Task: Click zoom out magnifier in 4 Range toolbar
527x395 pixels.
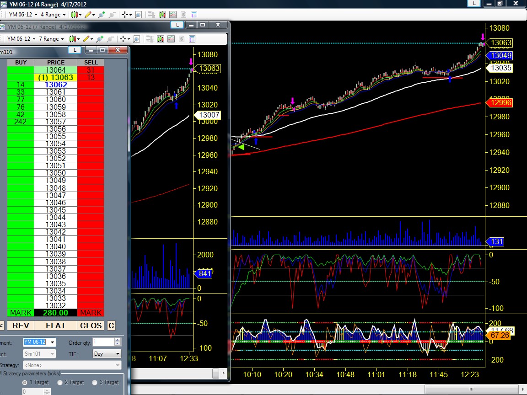Action: pyautogui.click(x=112, y=15)
